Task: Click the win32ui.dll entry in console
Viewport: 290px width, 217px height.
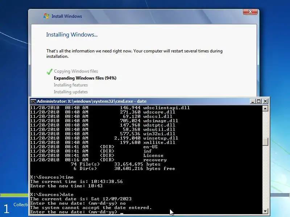Action: (x=103, y=134)
